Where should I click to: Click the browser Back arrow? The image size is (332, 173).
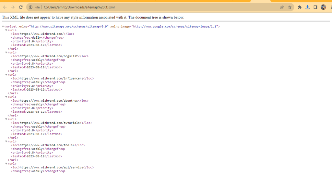click(5, 7)
